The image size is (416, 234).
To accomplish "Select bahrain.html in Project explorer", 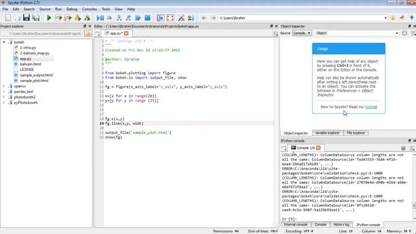I will tap(31, 64).
